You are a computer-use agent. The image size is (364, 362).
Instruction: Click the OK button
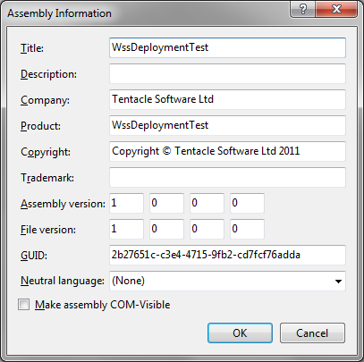pos(240,333)
